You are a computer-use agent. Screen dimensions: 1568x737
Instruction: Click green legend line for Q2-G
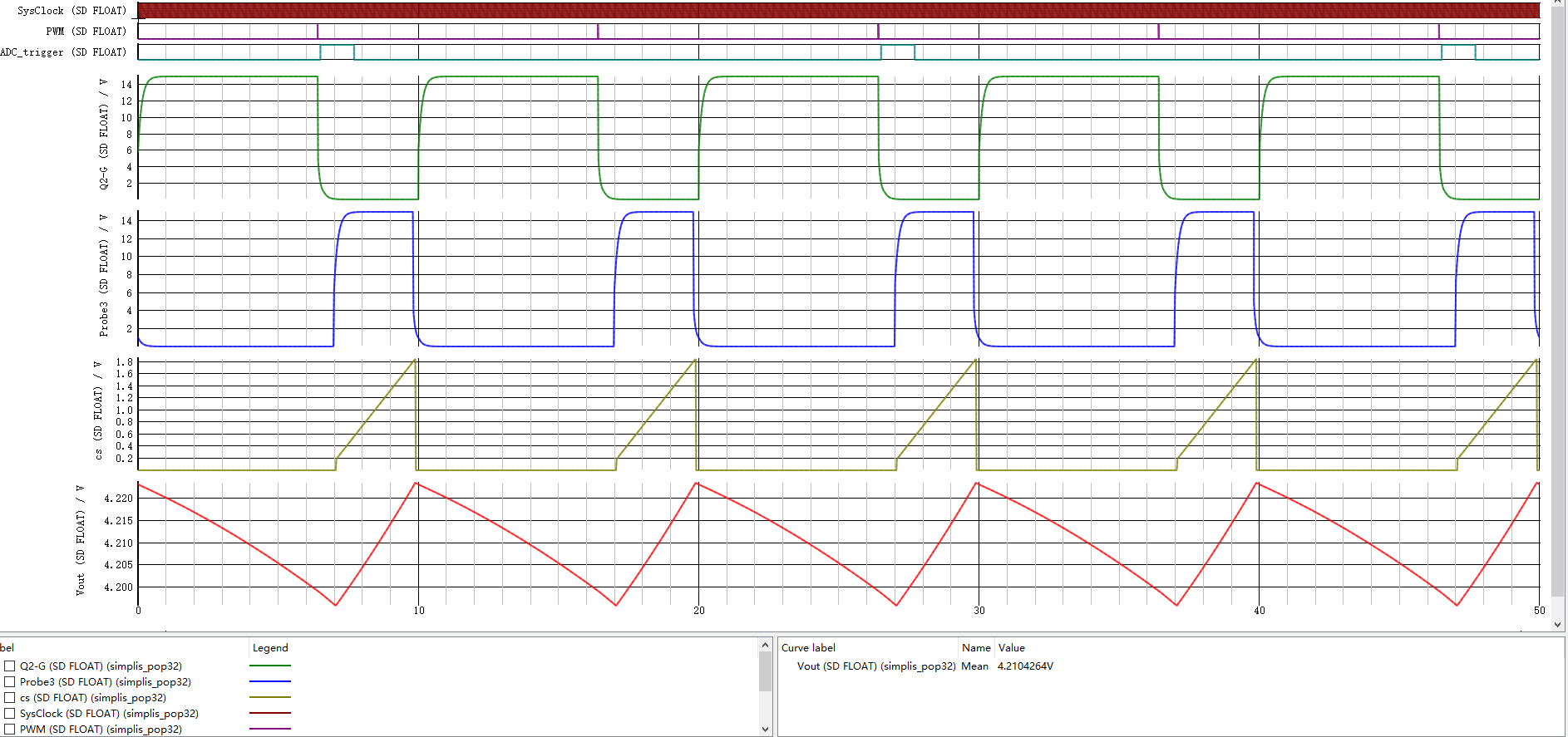[x=270, y=666]
